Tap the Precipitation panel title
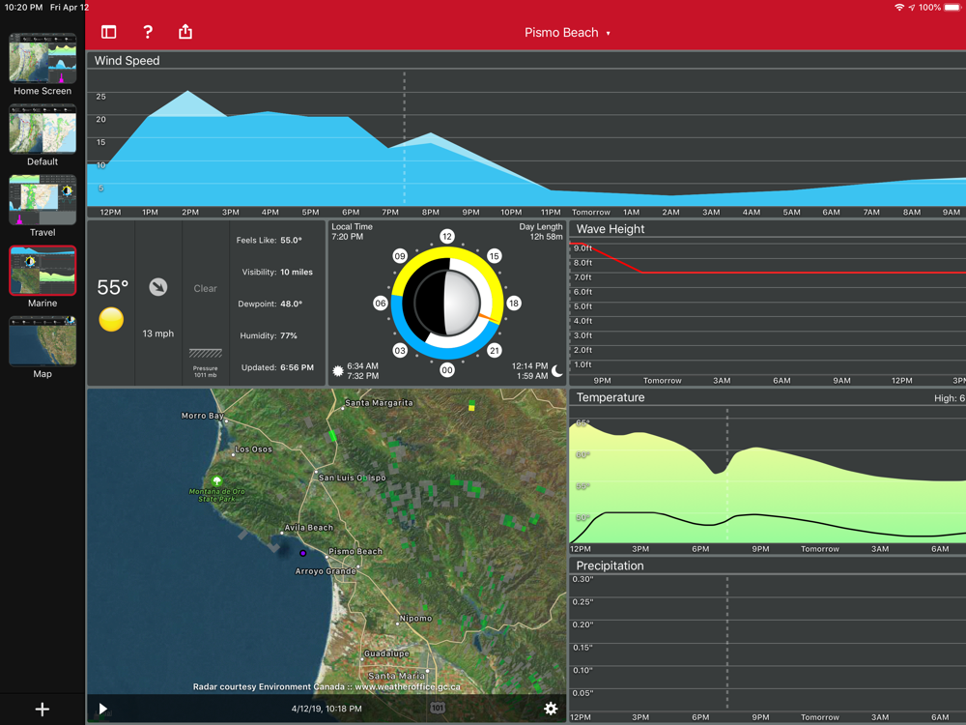Screen dimensions: 966x725 click(x=610, y=565)
